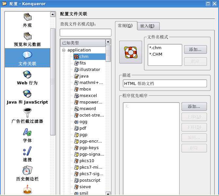Click the chm lifebuoy icon in tree
Image resolution: width=219 pixels, height=196 pixels.
[76, 57]
